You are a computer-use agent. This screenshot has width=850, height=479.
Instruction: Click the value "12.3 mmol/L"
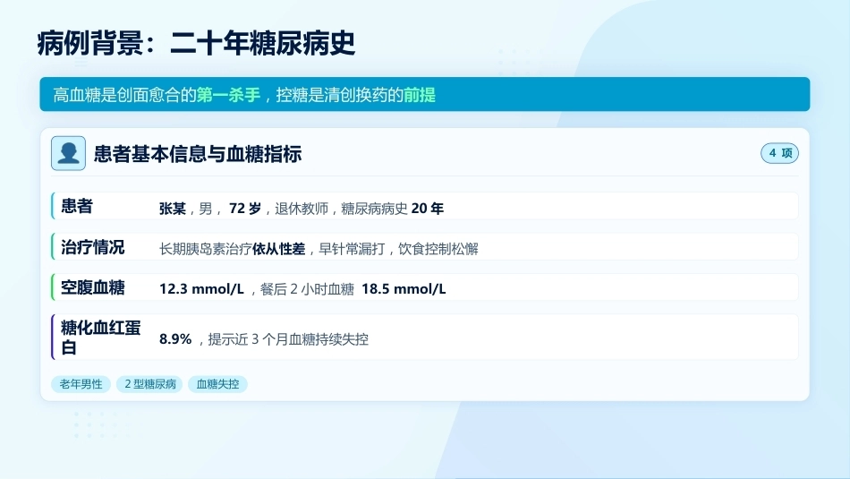[x=201, y=289]
